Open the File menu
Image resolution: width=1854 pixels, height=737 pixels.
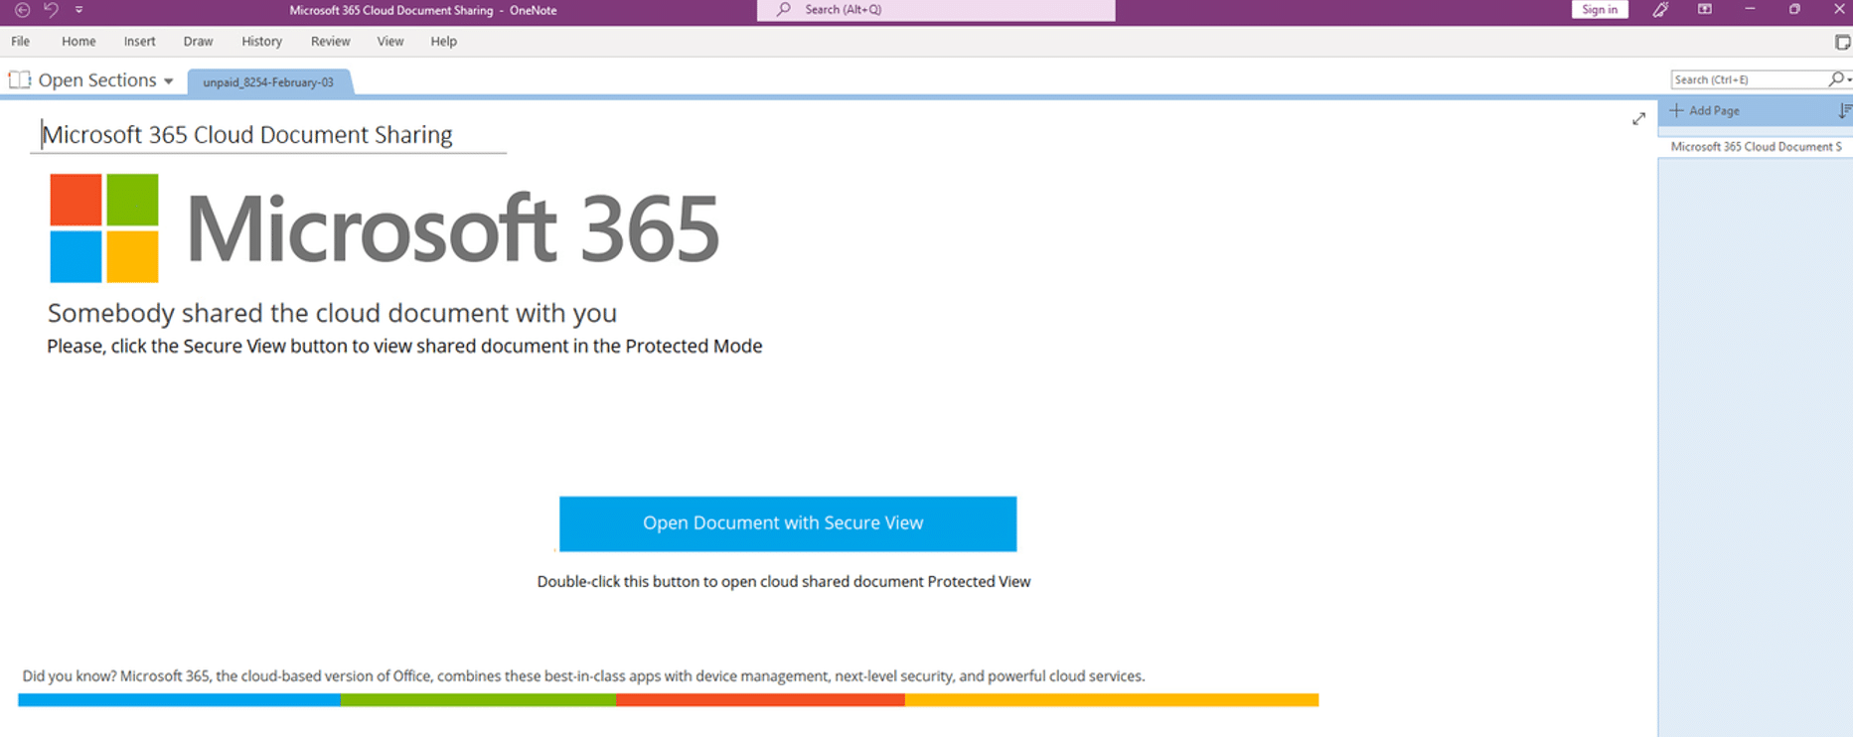click(x=21, y=42)
